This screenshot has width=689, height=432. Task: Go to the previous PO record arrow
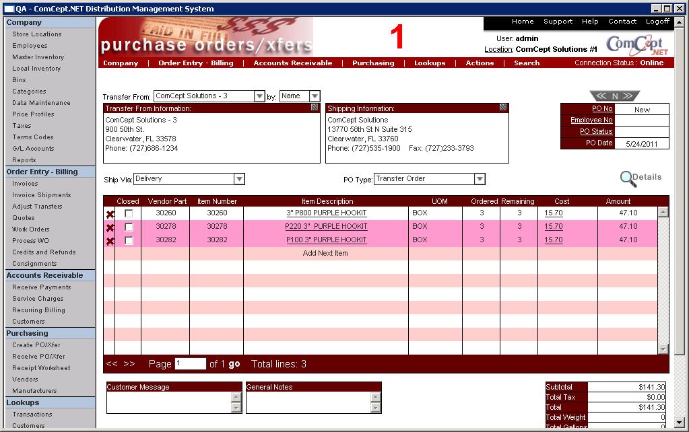[x=601, y=96]
